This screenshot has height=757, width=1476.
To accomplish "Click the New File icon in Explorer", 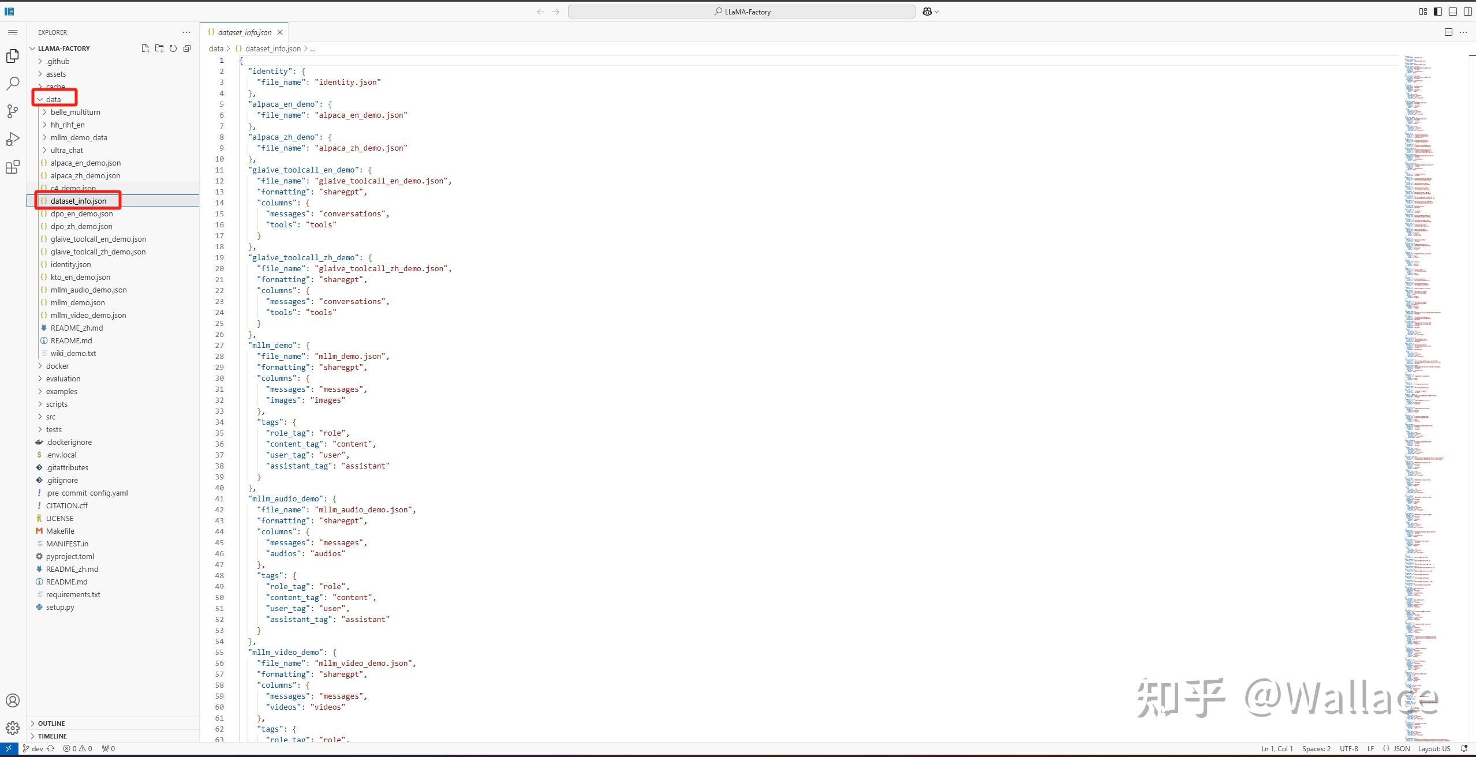I will click(145, 48).
